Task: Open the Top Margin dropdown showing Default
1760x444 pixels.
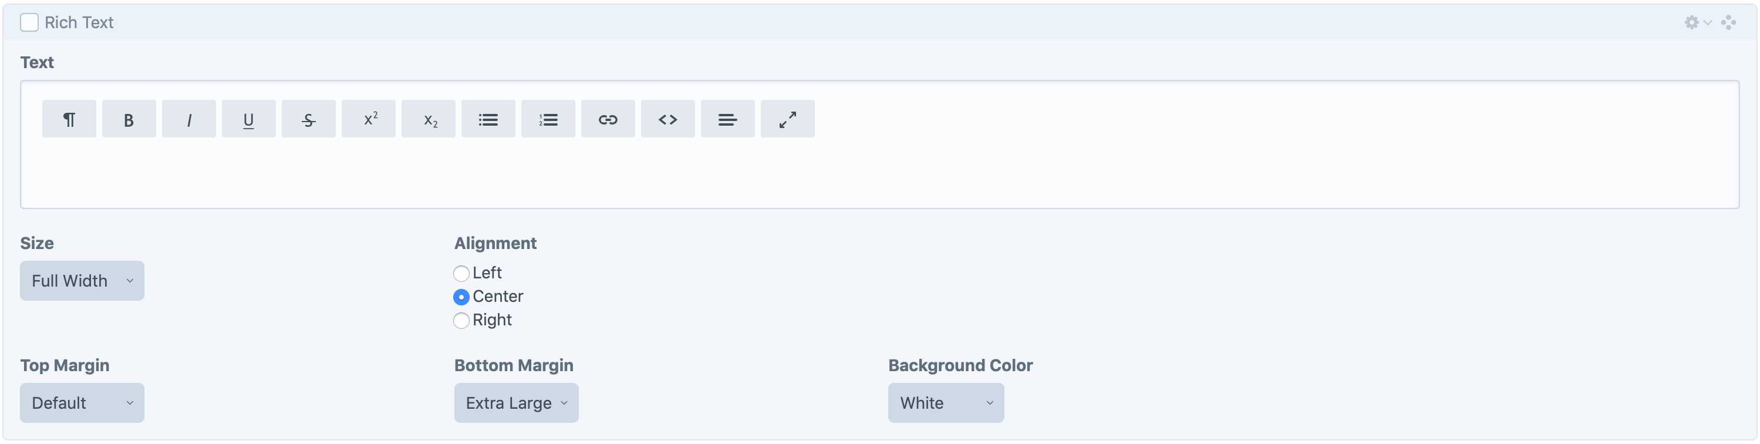Action: point(81,403)
